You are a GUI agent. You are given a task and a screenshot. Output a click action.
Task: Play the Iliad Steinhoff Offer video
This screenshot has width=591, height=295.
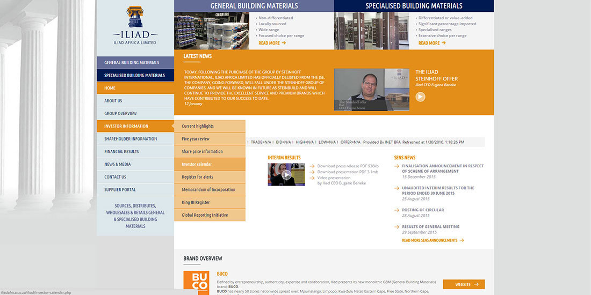420,97
